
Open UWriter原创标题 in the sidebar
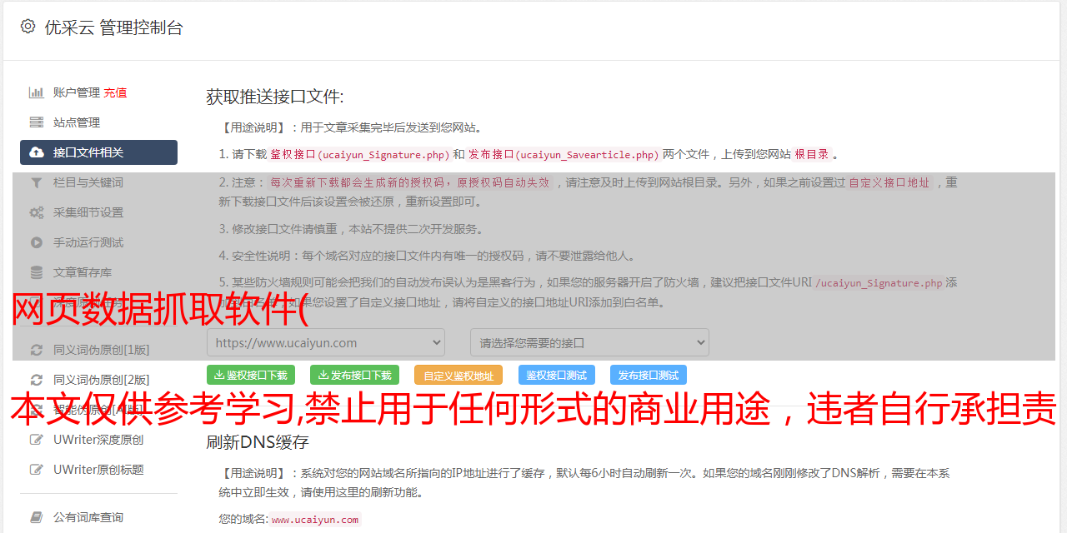click(98, 470)
